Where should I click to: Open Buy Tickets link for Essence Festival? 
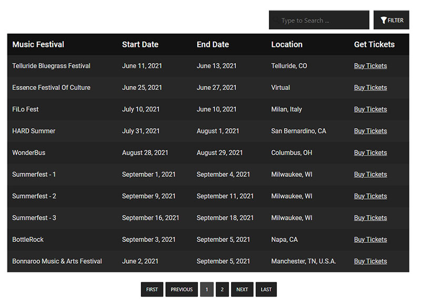click(370, 88)
